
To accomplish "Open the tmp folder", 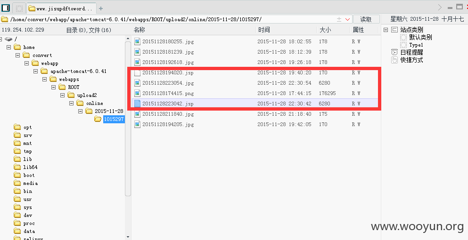I will [27, 152].
